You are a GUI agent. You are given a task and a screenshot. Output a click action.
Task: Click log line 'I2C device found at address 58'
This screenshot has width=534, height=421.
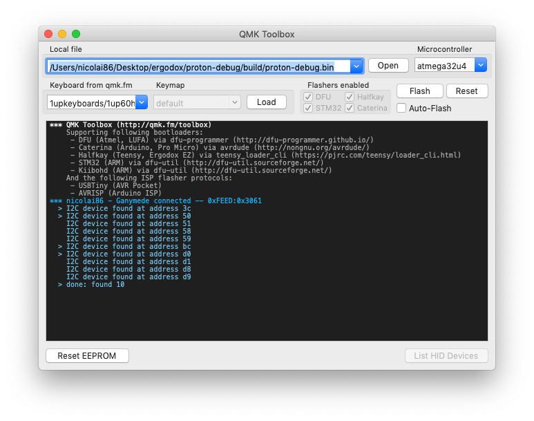[x=128, y=231]
